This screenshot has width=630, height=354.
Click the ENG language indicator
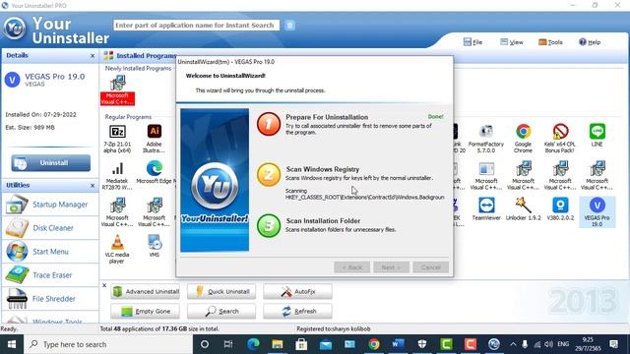tap(563, 344)
